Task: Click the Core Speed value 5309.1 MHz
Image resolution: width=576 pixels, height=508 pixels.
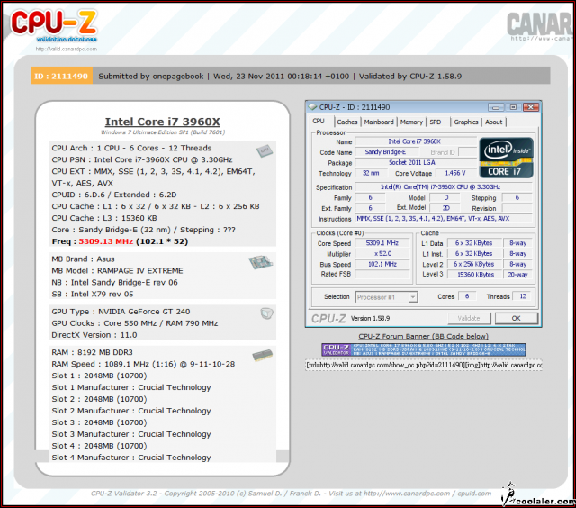Action: coord(382,243)
